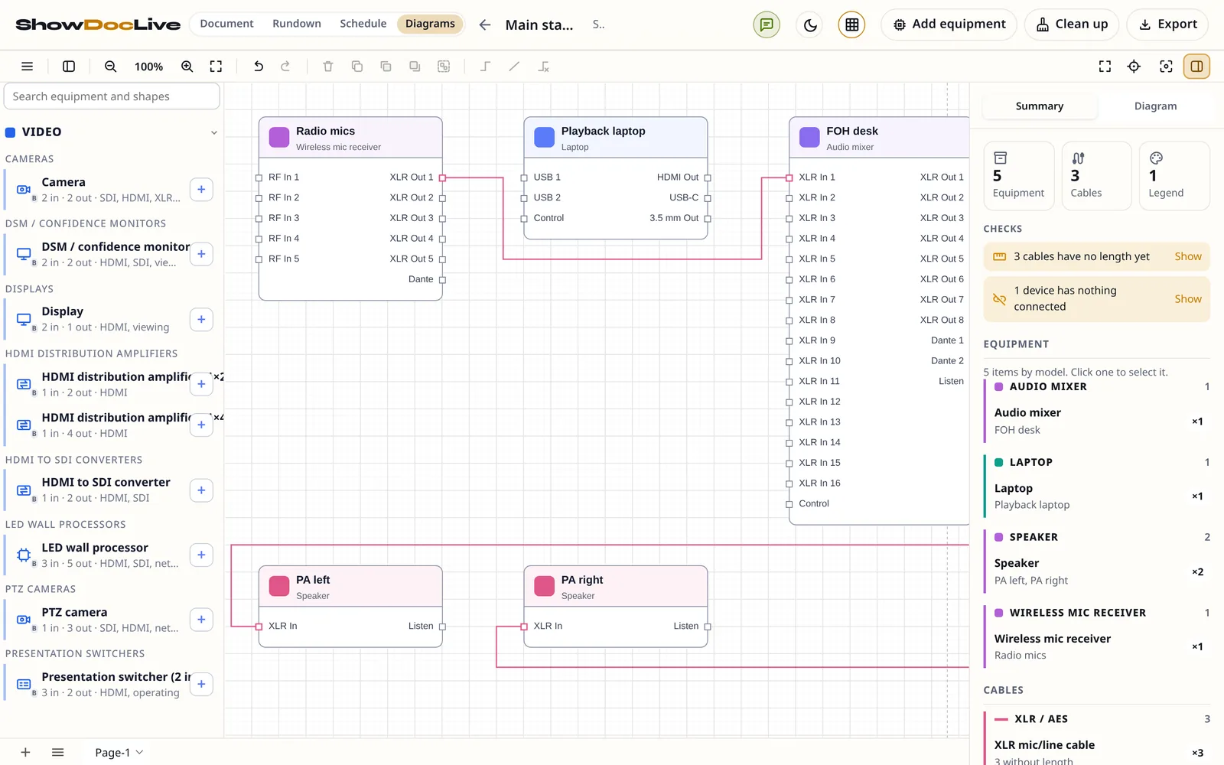Open the page list icon at bottom
The image size is (1224, 765).
pos(57,753)
